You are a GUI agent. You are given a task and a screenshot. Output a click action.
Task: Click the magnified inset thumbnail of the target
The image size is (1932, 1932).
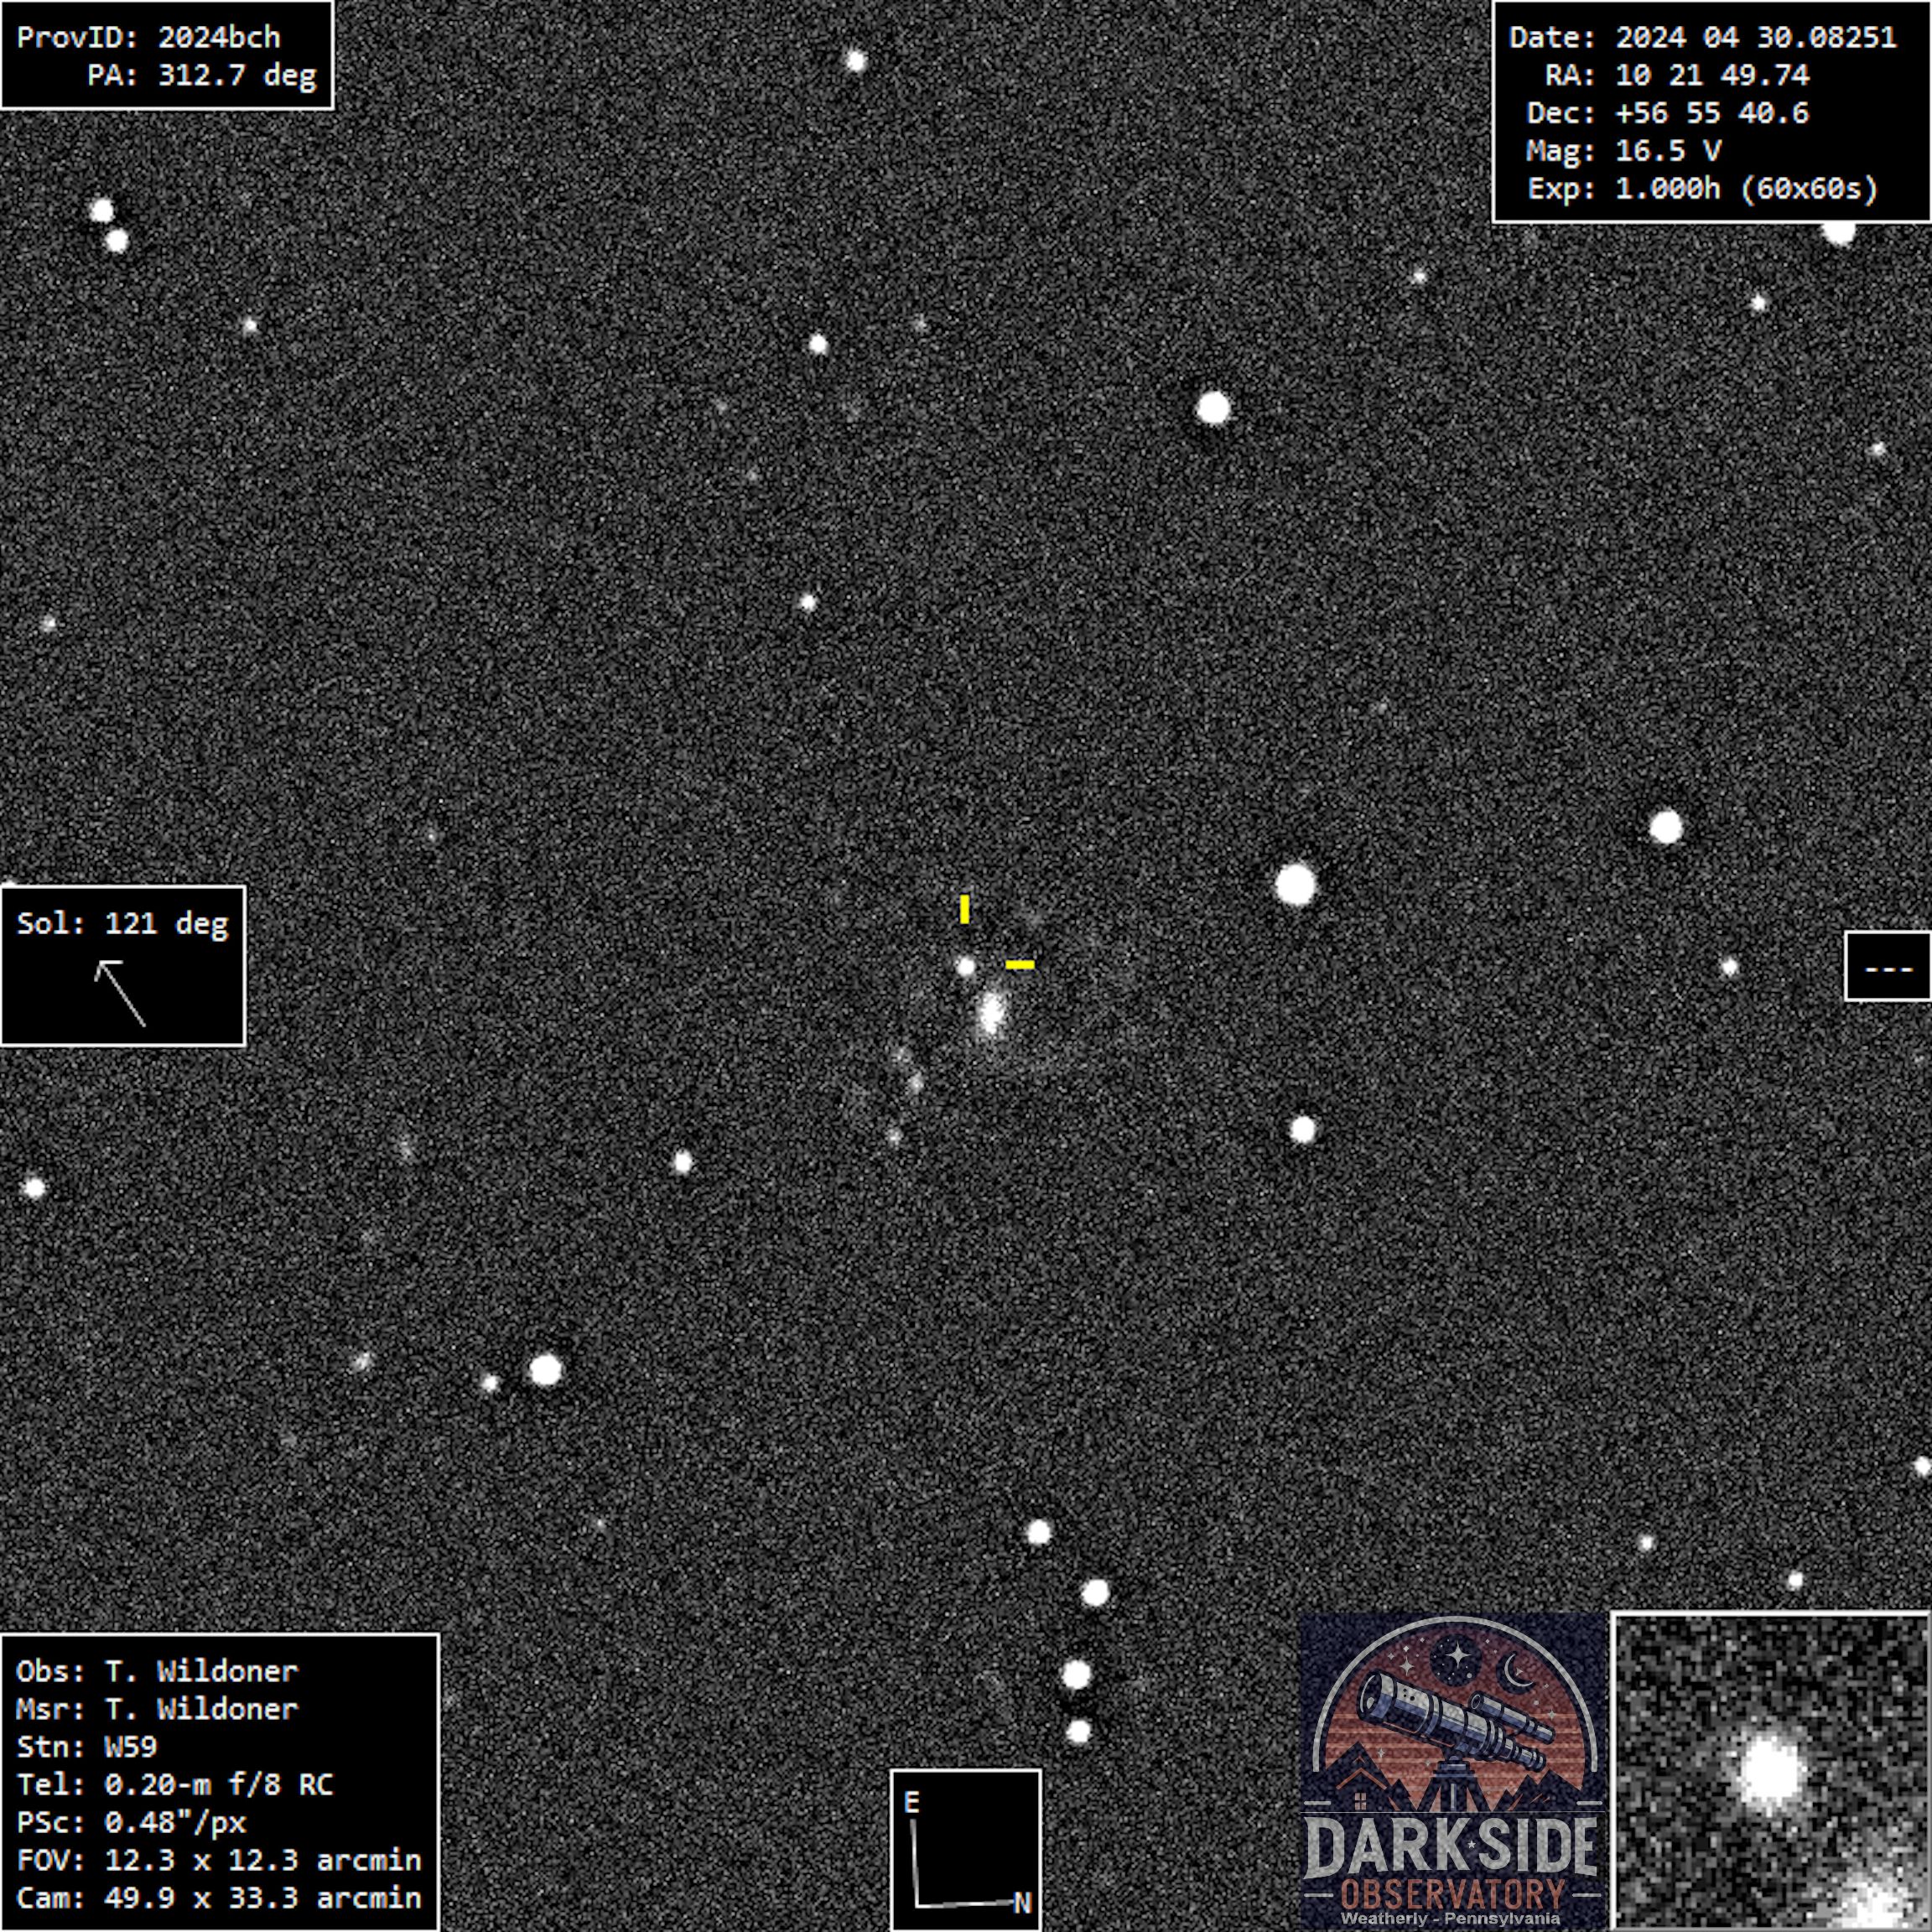tap(1771, 1771)
